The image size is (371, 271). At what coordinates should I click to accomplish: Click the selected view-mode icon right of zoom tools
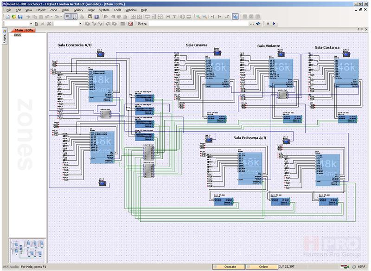[x=235, y=17]
